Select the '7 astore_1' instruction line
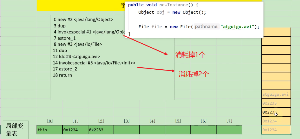 pyautogui.click(x=65, y=38)
